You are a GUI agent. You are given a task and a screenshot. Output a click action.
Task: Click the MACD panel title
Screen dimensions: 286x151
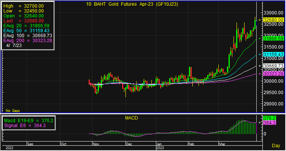pyautogui.click(x=132, y=118)
